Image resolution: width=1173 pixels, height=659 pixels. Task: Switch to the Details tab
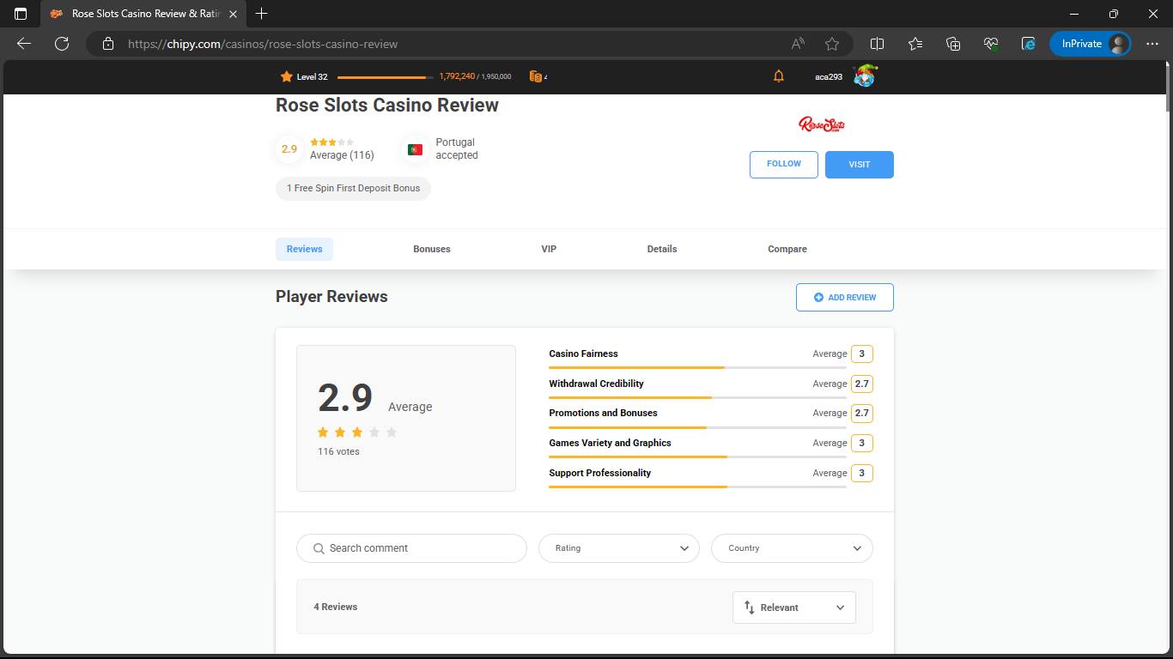tap(662, 249)
